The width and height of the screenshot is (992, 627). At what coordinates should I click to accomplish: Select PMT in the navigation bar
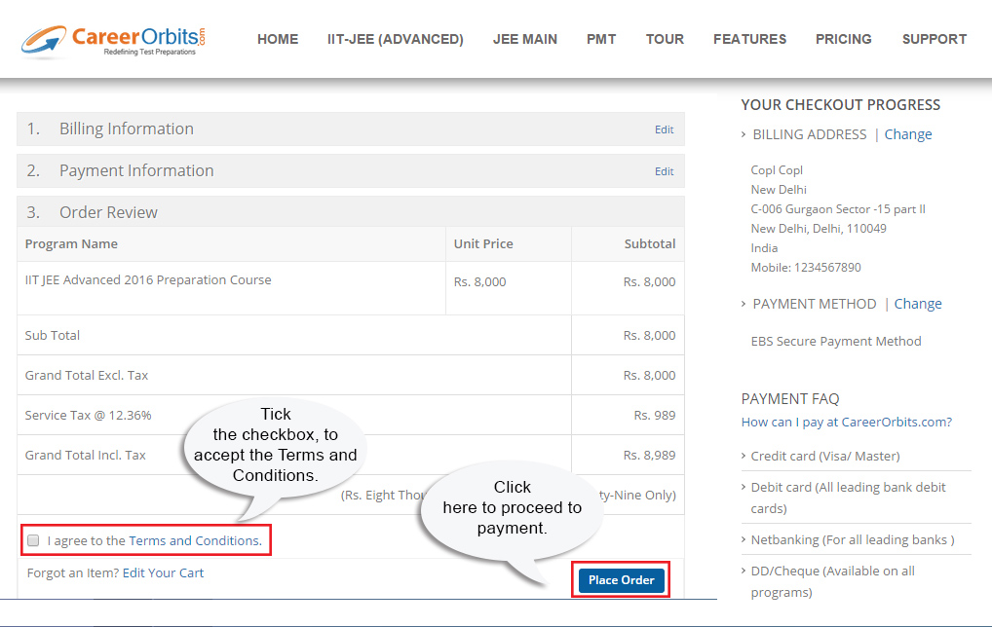point(601,39)
